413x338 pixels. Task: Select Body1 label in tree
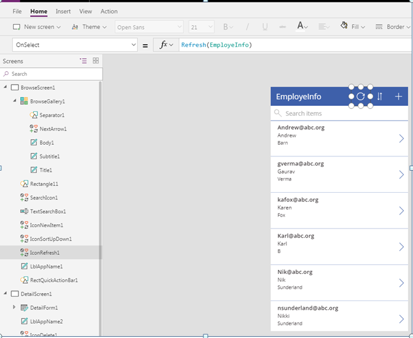pos(47,142)
